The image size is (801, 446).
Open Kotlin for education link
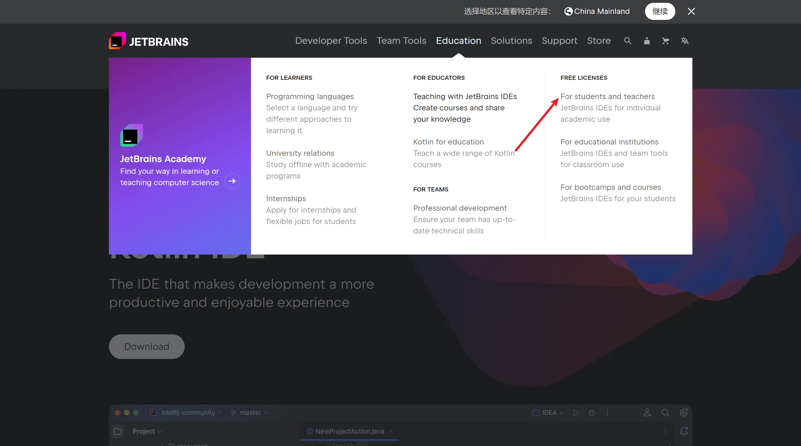448,142
